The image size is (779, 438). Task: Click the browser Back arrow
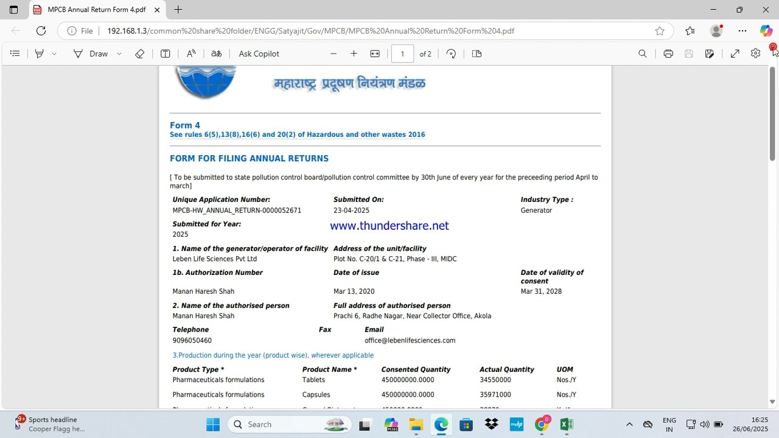(x=16, y=31)
